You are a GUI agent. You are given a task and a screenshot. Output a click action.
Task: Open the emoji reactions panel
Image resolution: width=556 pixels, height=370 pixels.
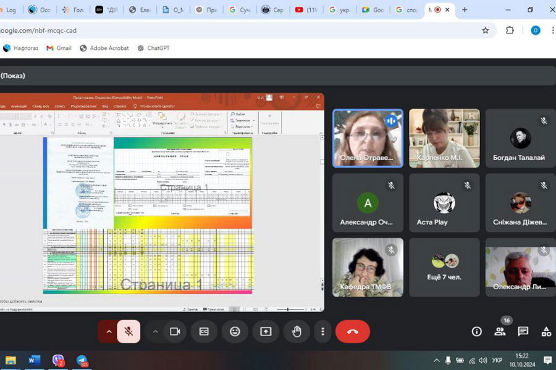click(x=235, y=331)
